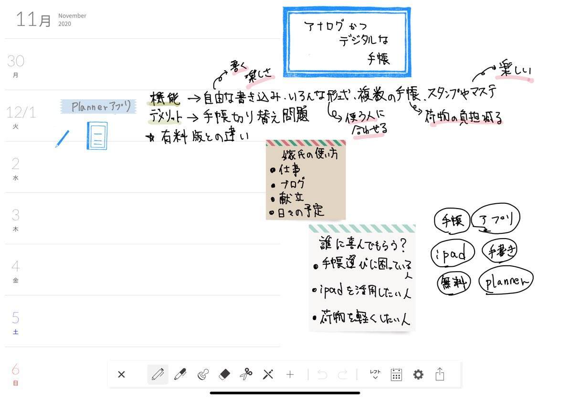The image size is (570, 398).
Task: Tap the share export icon
Action: click(x=440, y=375)
